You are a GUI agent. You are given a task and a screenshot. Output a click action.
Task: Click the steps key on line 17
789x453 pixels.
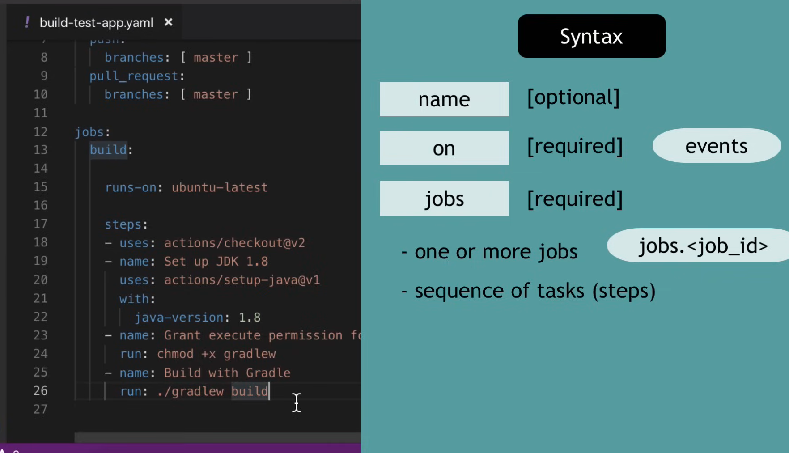123,224
